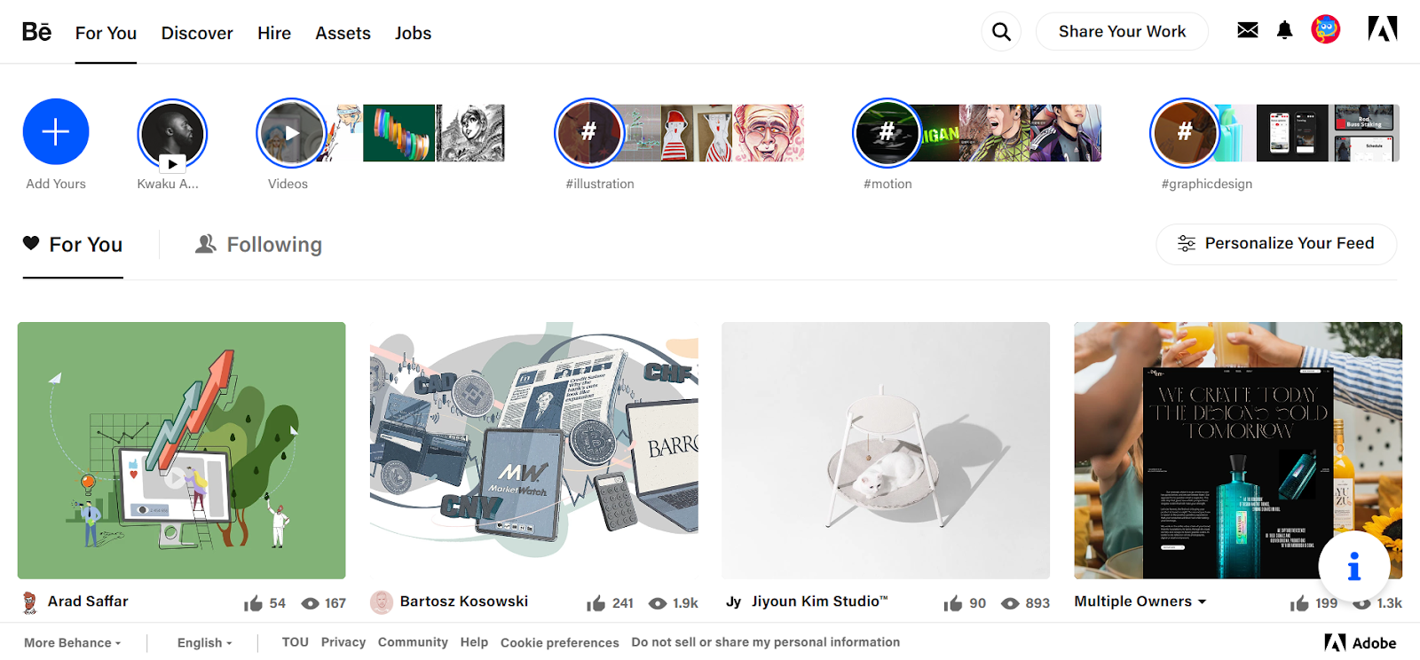Screen dimensions: 1420x660
Task: Open TOU footer link
Action: (296, 642)
